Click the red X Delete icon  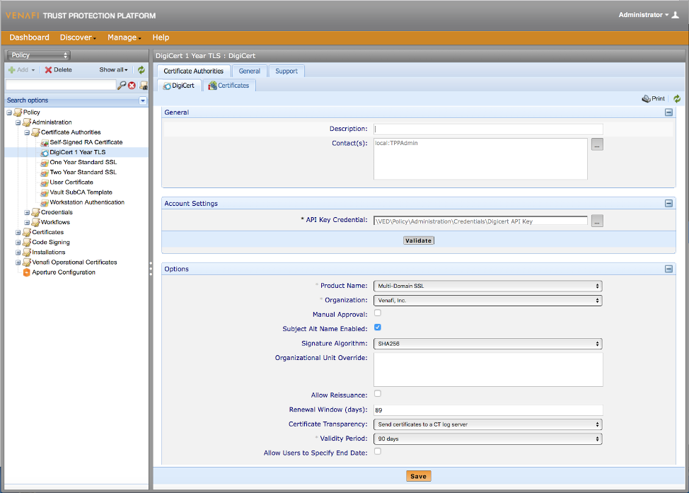pos(48,70)
